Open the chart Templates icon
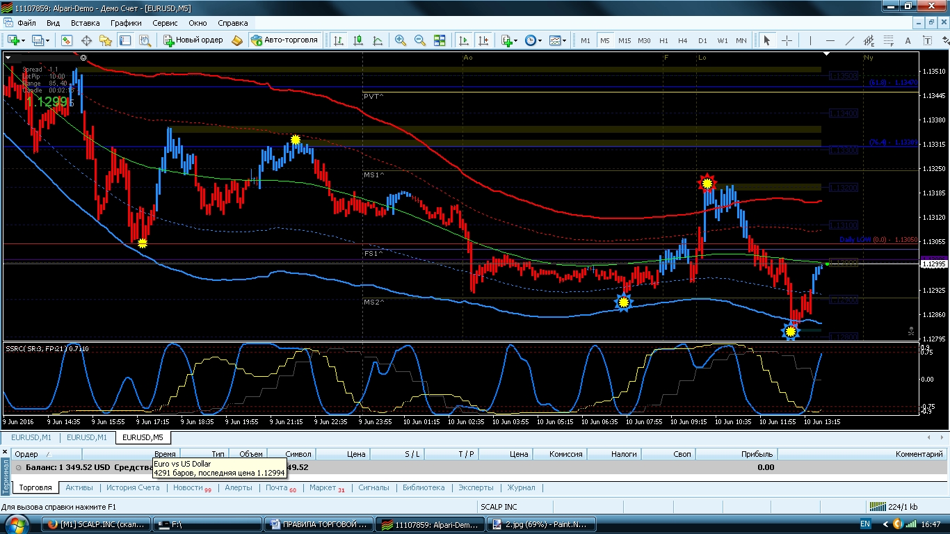Screen dimensions: 950x534 pos(554,40)
